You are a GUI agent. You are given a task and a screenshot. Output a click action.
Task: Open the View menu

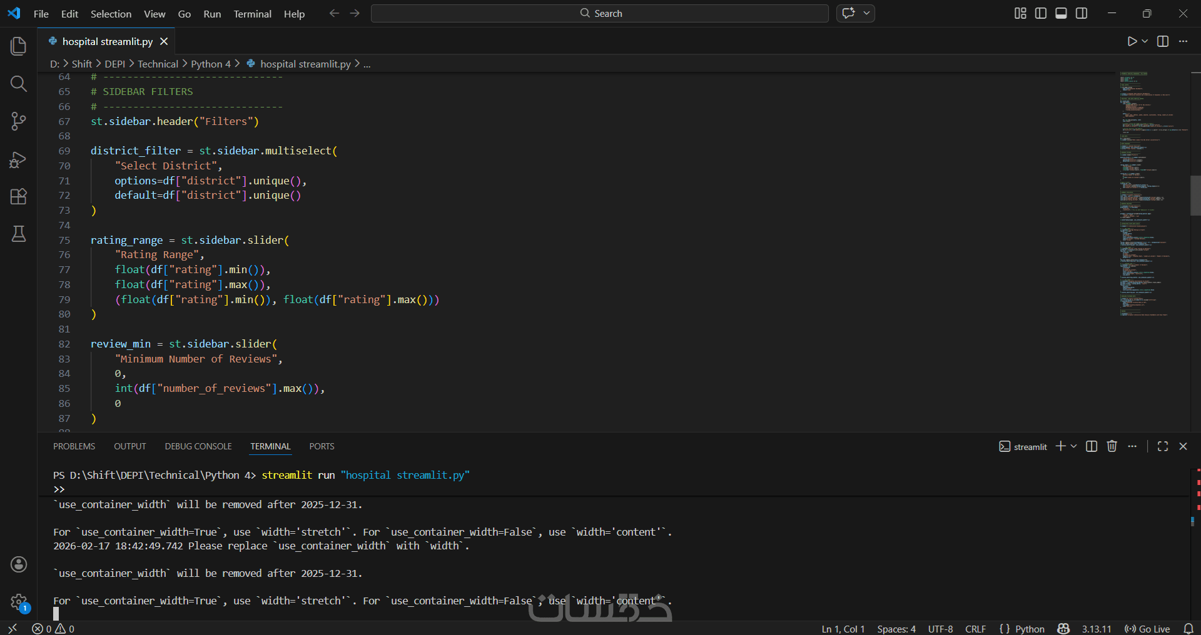click(155, 14)
